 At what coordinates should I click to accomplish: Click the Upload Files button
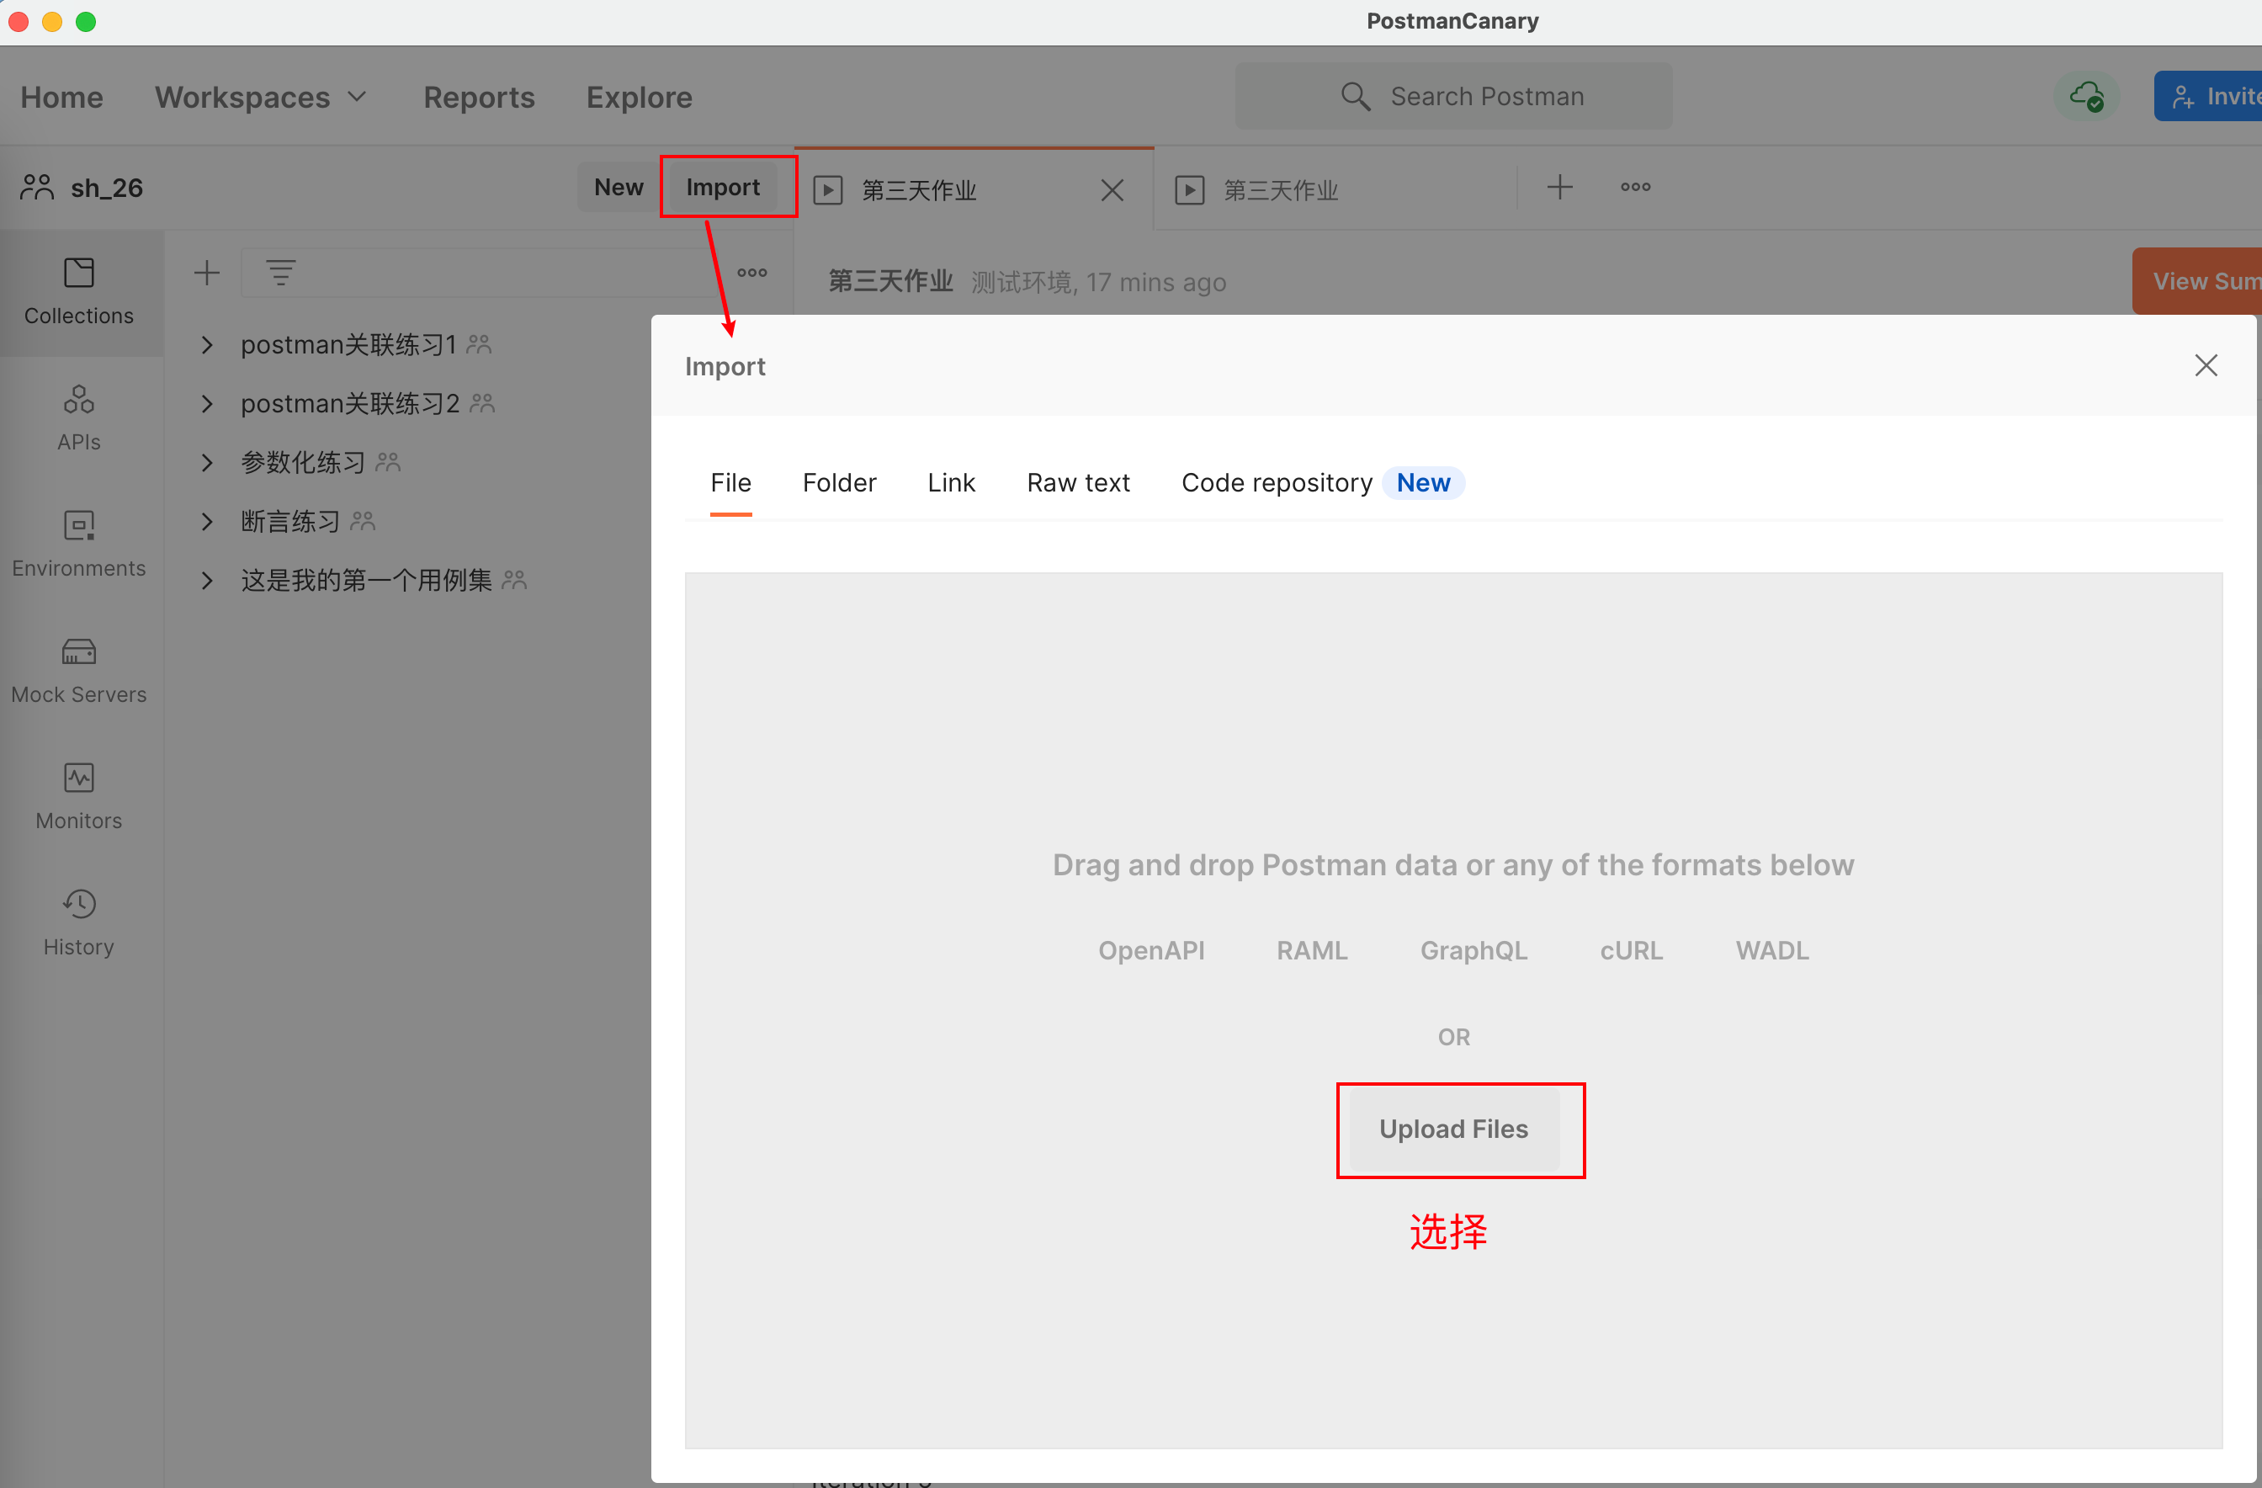(1453, 1129)
